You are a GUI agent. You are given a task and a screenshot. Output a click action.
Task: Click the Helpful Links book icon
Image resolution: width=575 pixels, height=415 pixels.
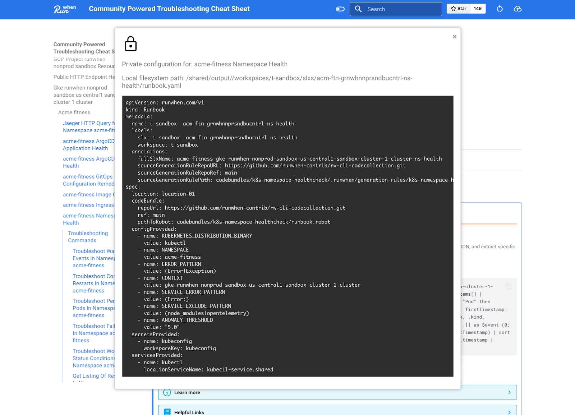167,412
